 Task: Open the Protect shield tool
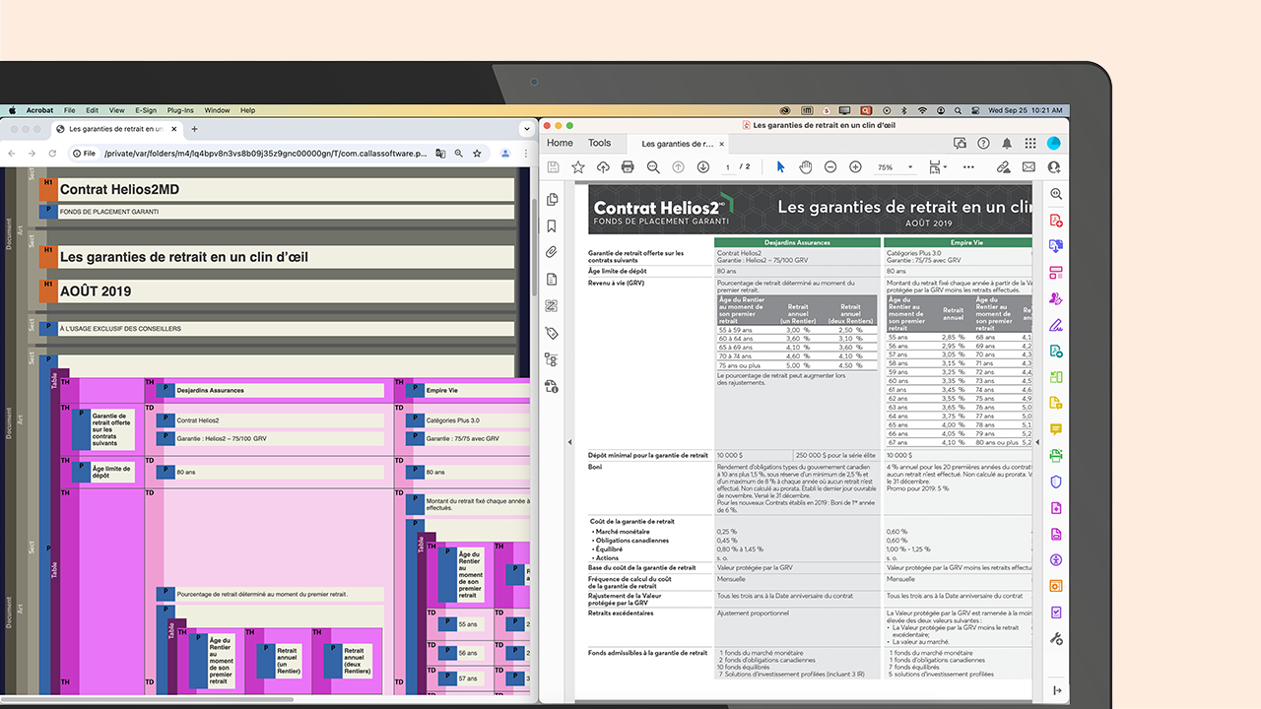pyautogui.click(x=1056, y=482)
